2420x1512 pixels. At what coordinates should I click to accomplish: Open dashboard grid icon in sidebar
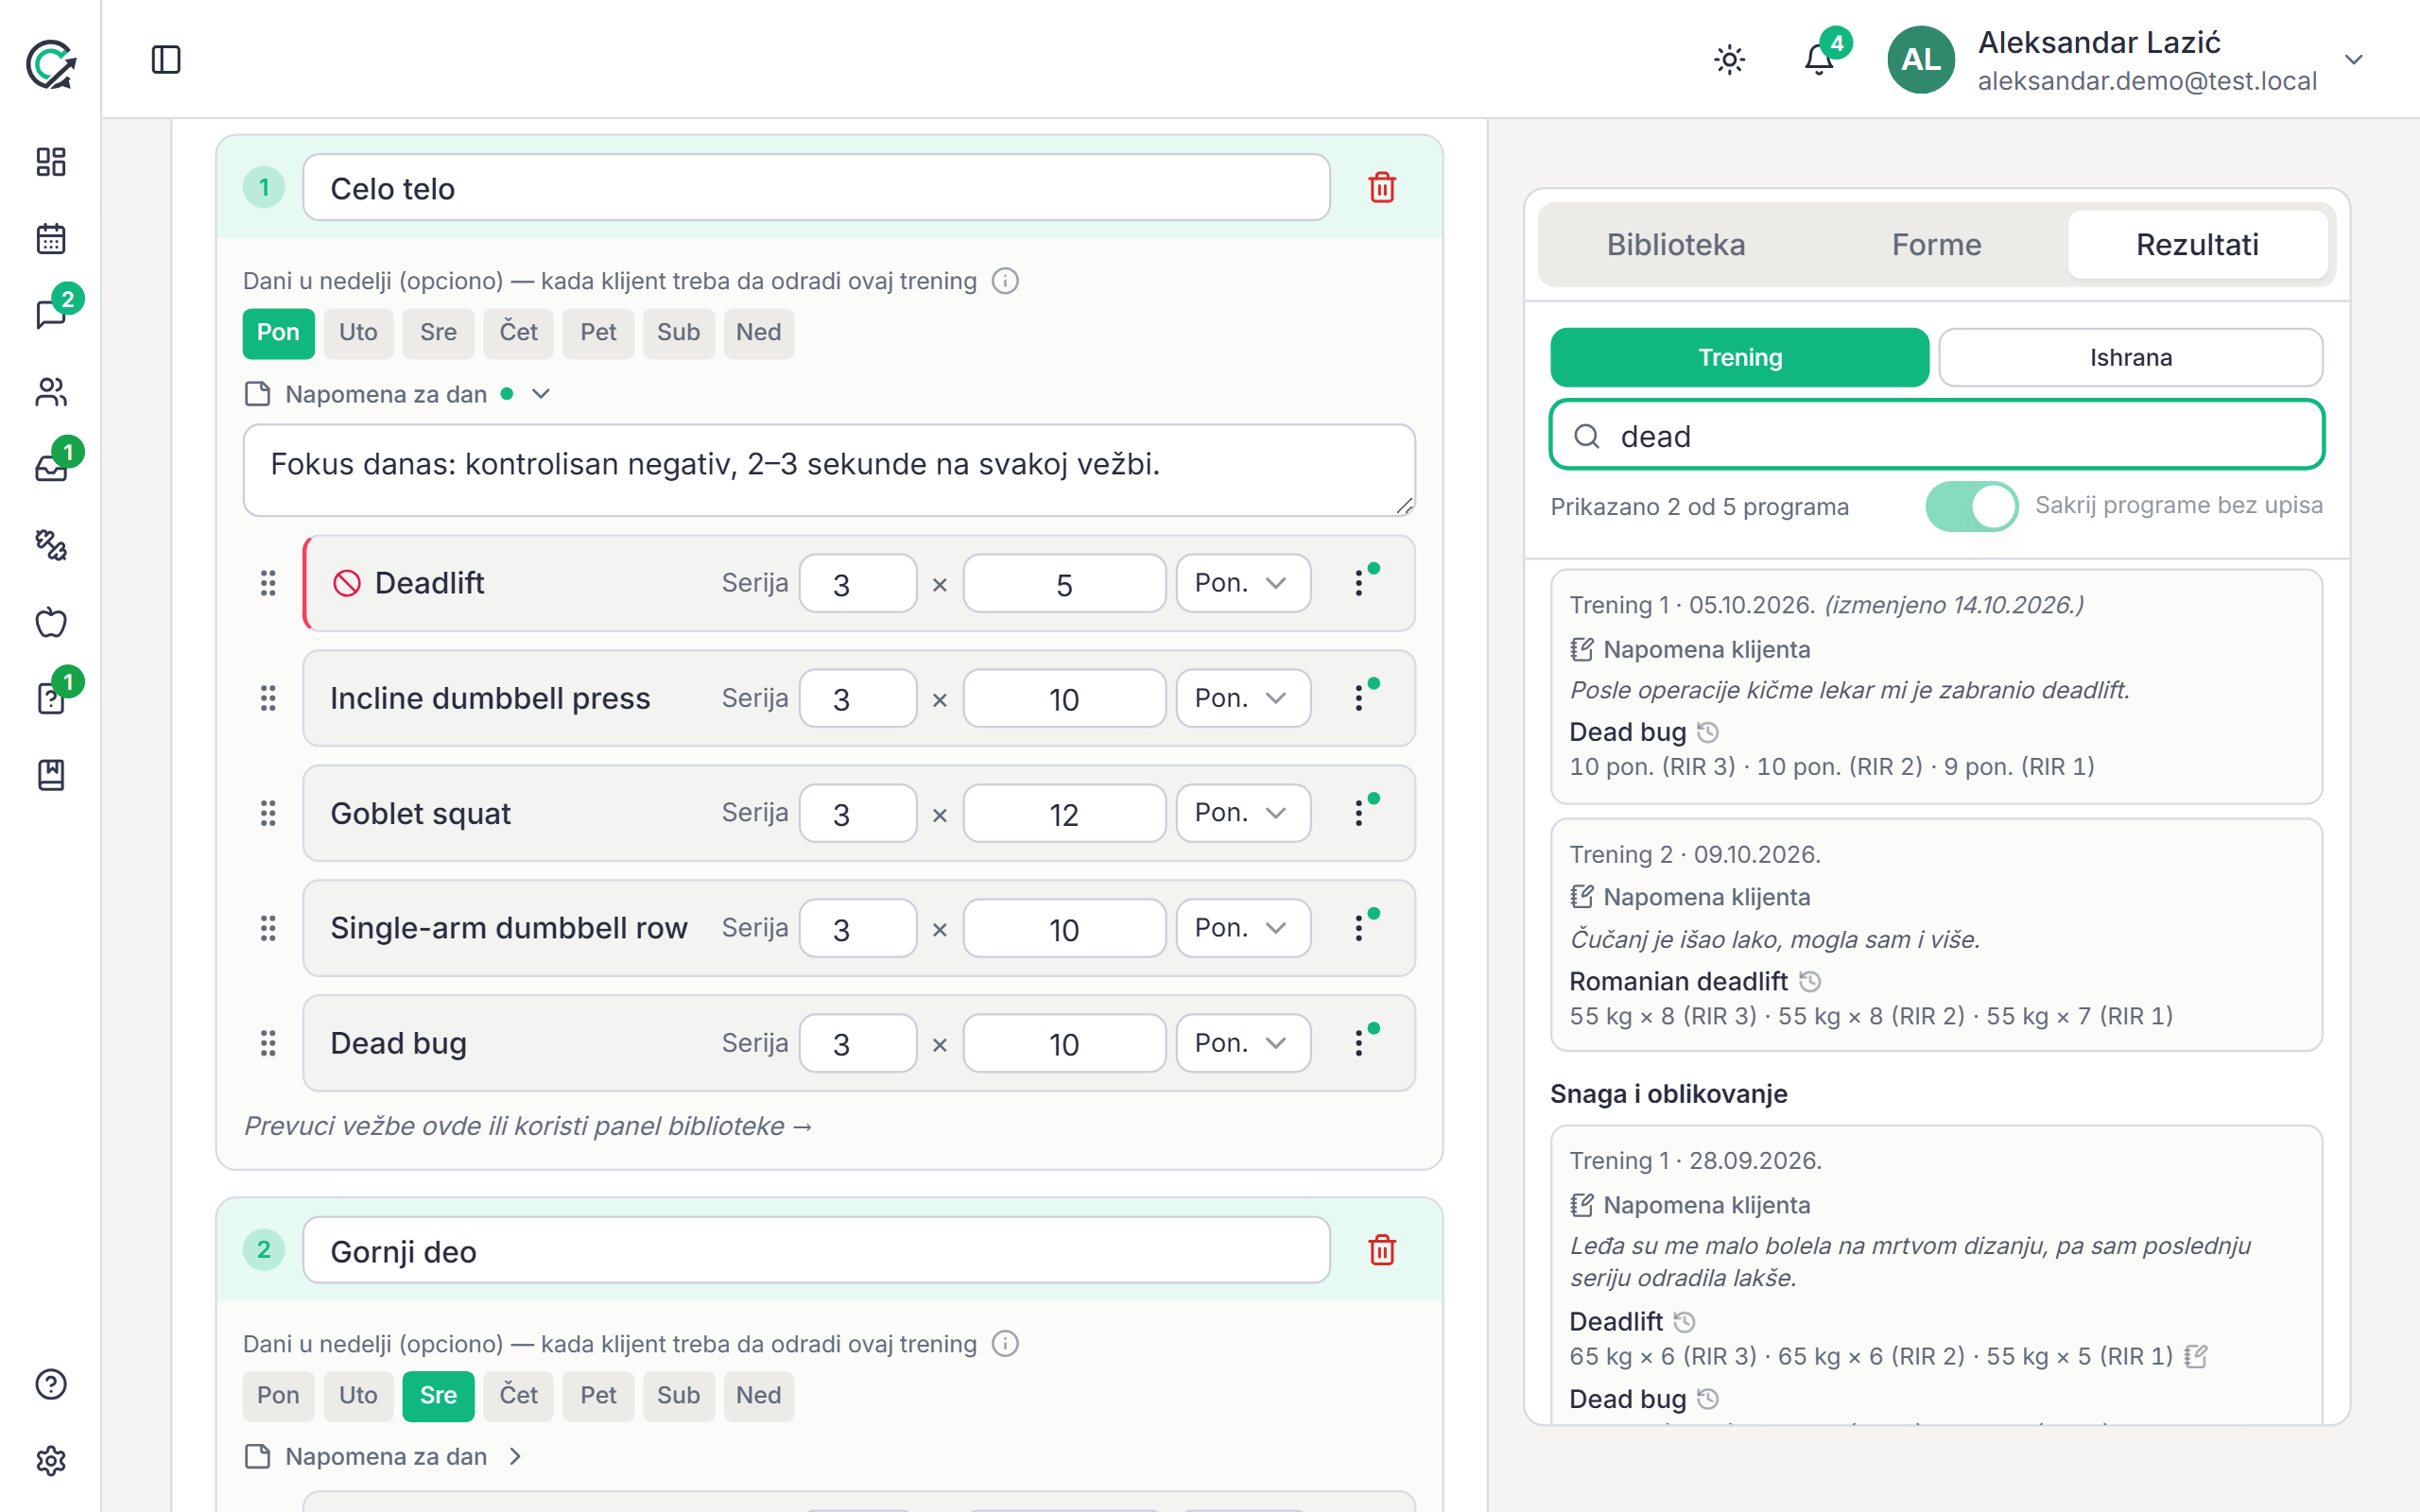[x=51, y=162]
